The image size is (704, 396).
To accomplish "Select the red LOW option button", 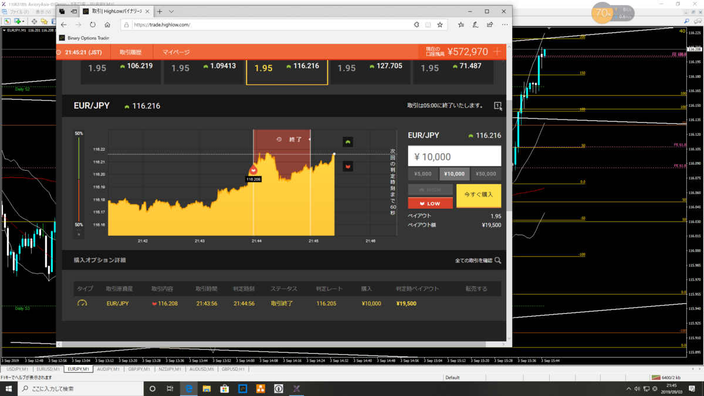I will click(x=431, y=203).
